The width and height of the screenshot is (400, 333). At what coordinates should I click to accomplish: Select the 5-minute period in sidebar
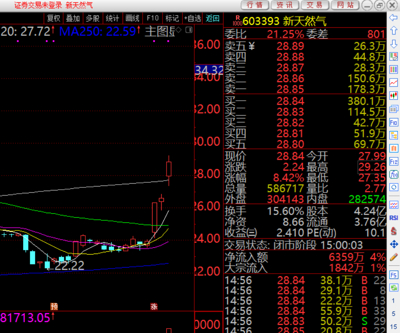tap(394, 313)
